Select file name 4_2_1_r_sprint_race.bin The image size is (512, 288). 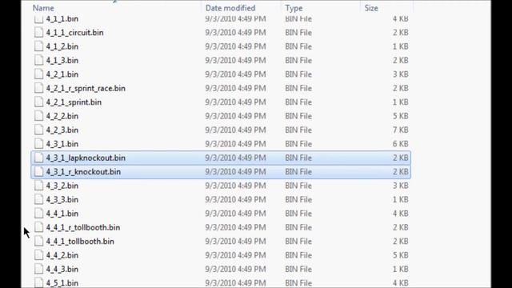(86, 88)
